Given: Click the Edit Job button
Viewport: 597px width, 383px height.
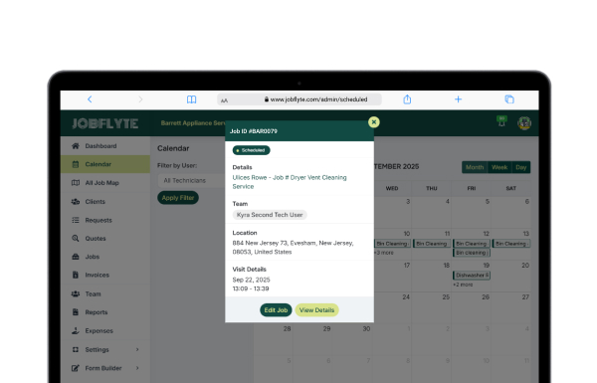Looking at the screenshot, I should click(x=276, y=310).
